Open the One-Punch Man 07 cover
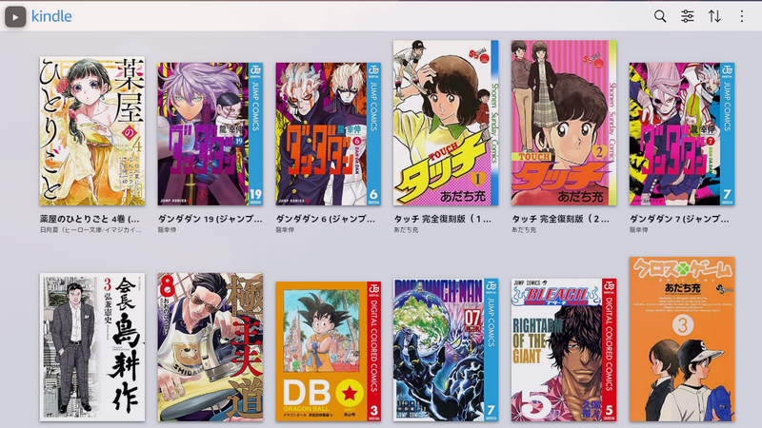The height and width of the screenshot is (428, 762). (446, 350)
